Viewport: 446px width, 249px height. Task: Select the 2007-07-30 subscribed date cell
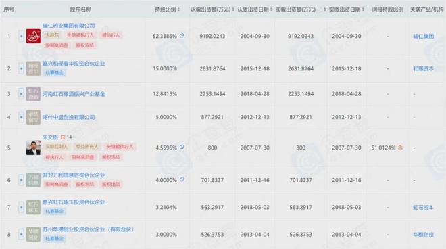tap(255, 148)
